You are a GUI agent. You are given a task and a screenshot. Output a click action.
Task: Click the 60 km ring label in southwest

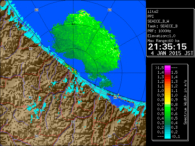click(37, 136)
